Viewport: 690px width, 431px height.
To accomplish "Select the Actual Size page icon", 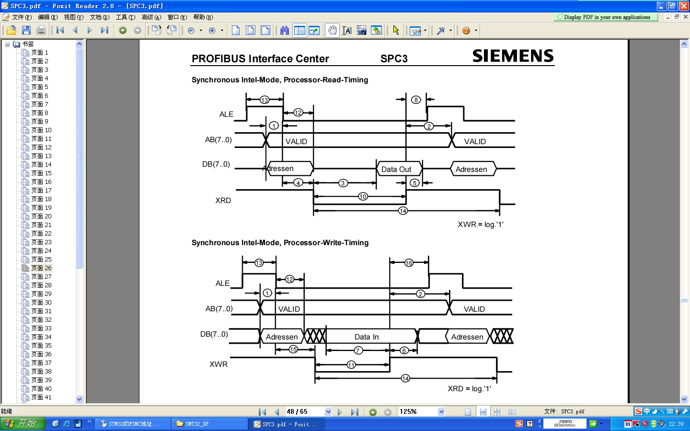I will (x=236, y=30).
